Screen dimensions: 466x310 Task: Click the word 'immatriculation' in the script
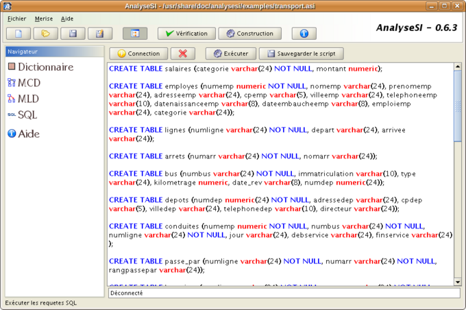tap(326, 174)
